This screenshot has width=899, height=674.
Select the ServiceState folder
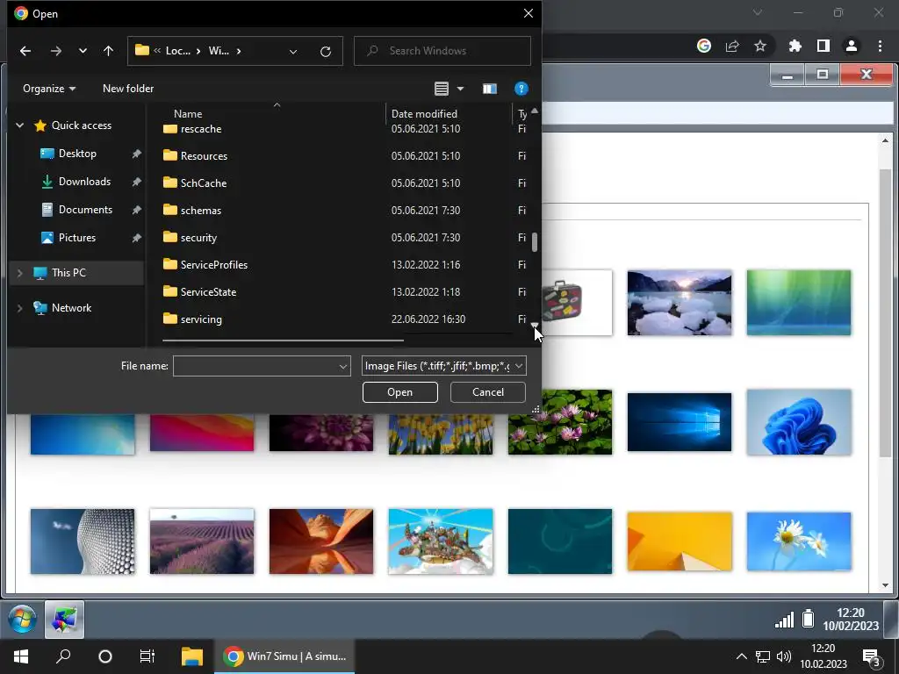(208, 292)
